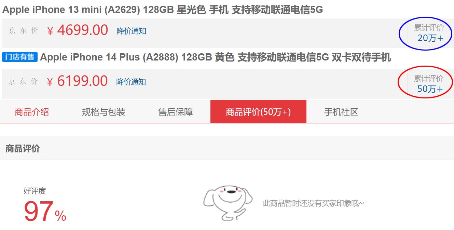Open the 累计评价 50万+ review count
Screen dimensions: 454x230
(x=429, y=84)
